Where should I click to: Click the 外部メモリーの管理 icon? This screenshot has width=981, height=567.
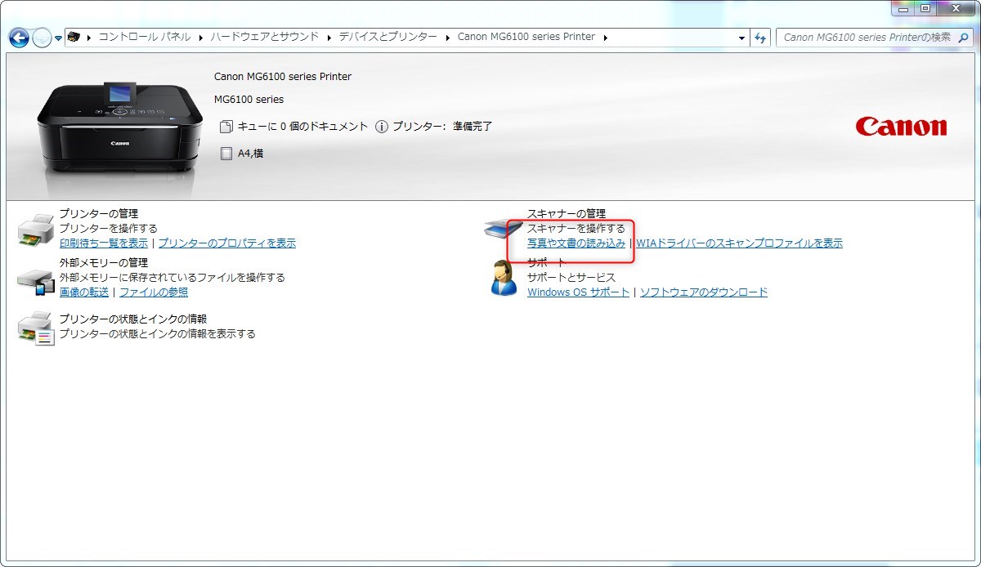point(36,281)
